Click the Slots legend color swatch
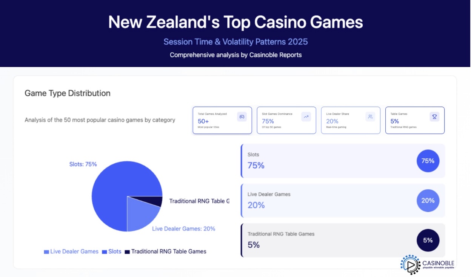Screen dimensions: 471x277 [105, 252]
